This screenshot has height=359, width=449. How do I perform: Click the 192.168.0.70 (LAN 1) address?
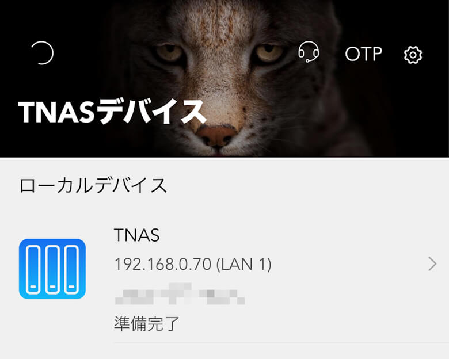point(193,264)
